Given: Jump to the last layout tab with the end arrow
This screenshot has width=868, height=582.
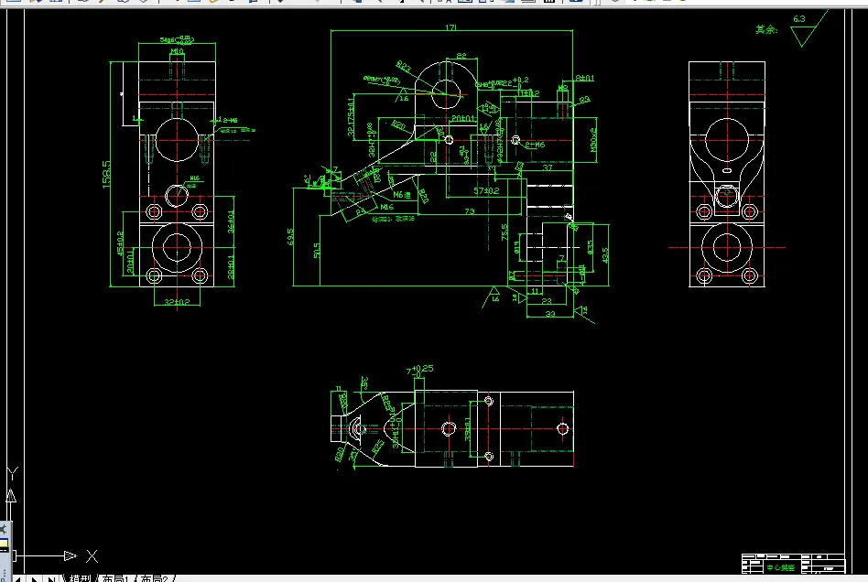Looking at the screenshot, I should coord(51,579).
